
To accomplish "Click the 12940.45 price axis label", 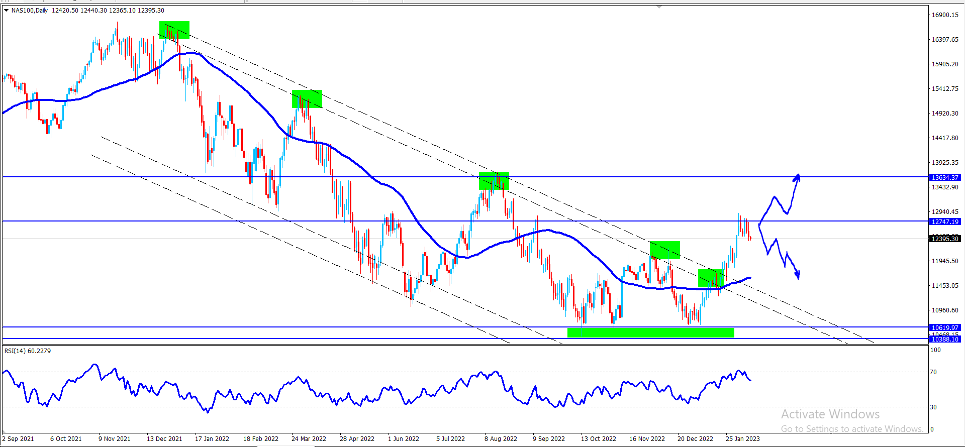I will [x=945, y=212].
